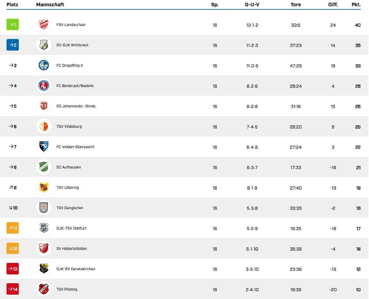This screenshot has width=369, height=299.
Task: Click the SV Hebertsfelden team name
Action: tap(72, 248)
